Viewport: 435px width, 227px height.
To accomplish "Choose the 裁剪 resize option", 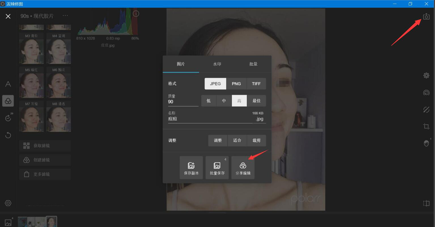I will (256, 140).
